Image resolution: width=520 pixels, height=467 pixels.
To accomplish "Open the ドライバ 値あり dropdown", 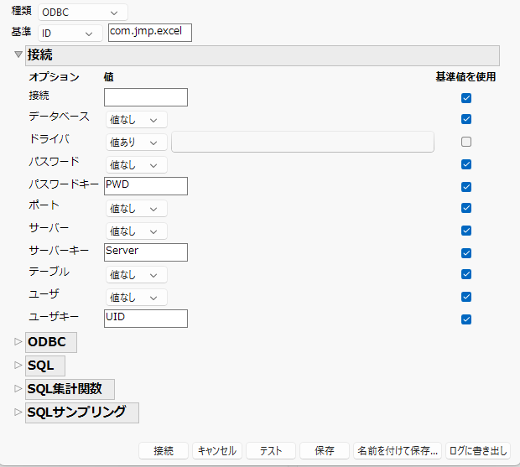I will coord(137,143).
